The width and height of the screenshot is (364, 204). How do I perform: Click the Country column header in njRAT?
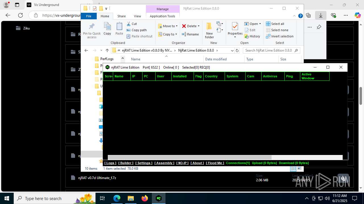tap(214, 76)
